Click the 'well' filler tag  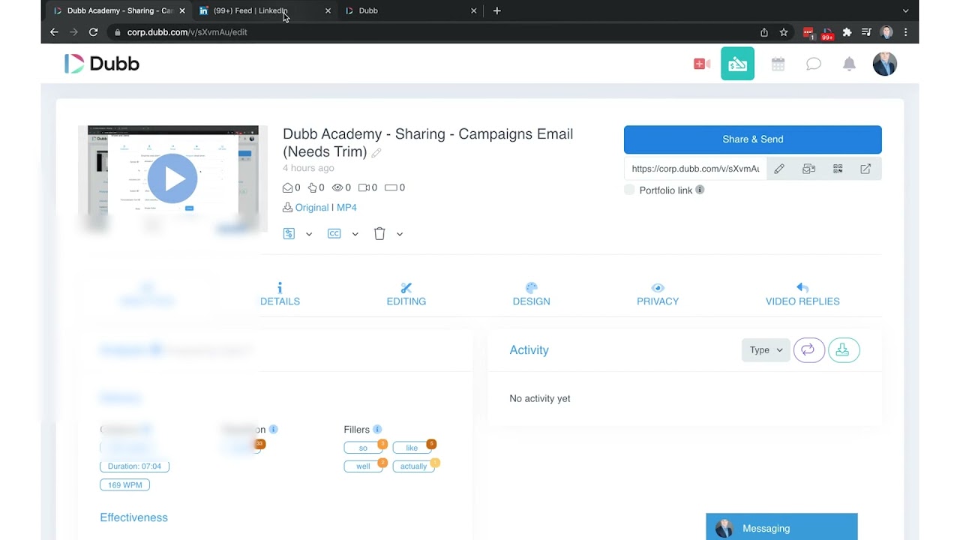point(364,466)
